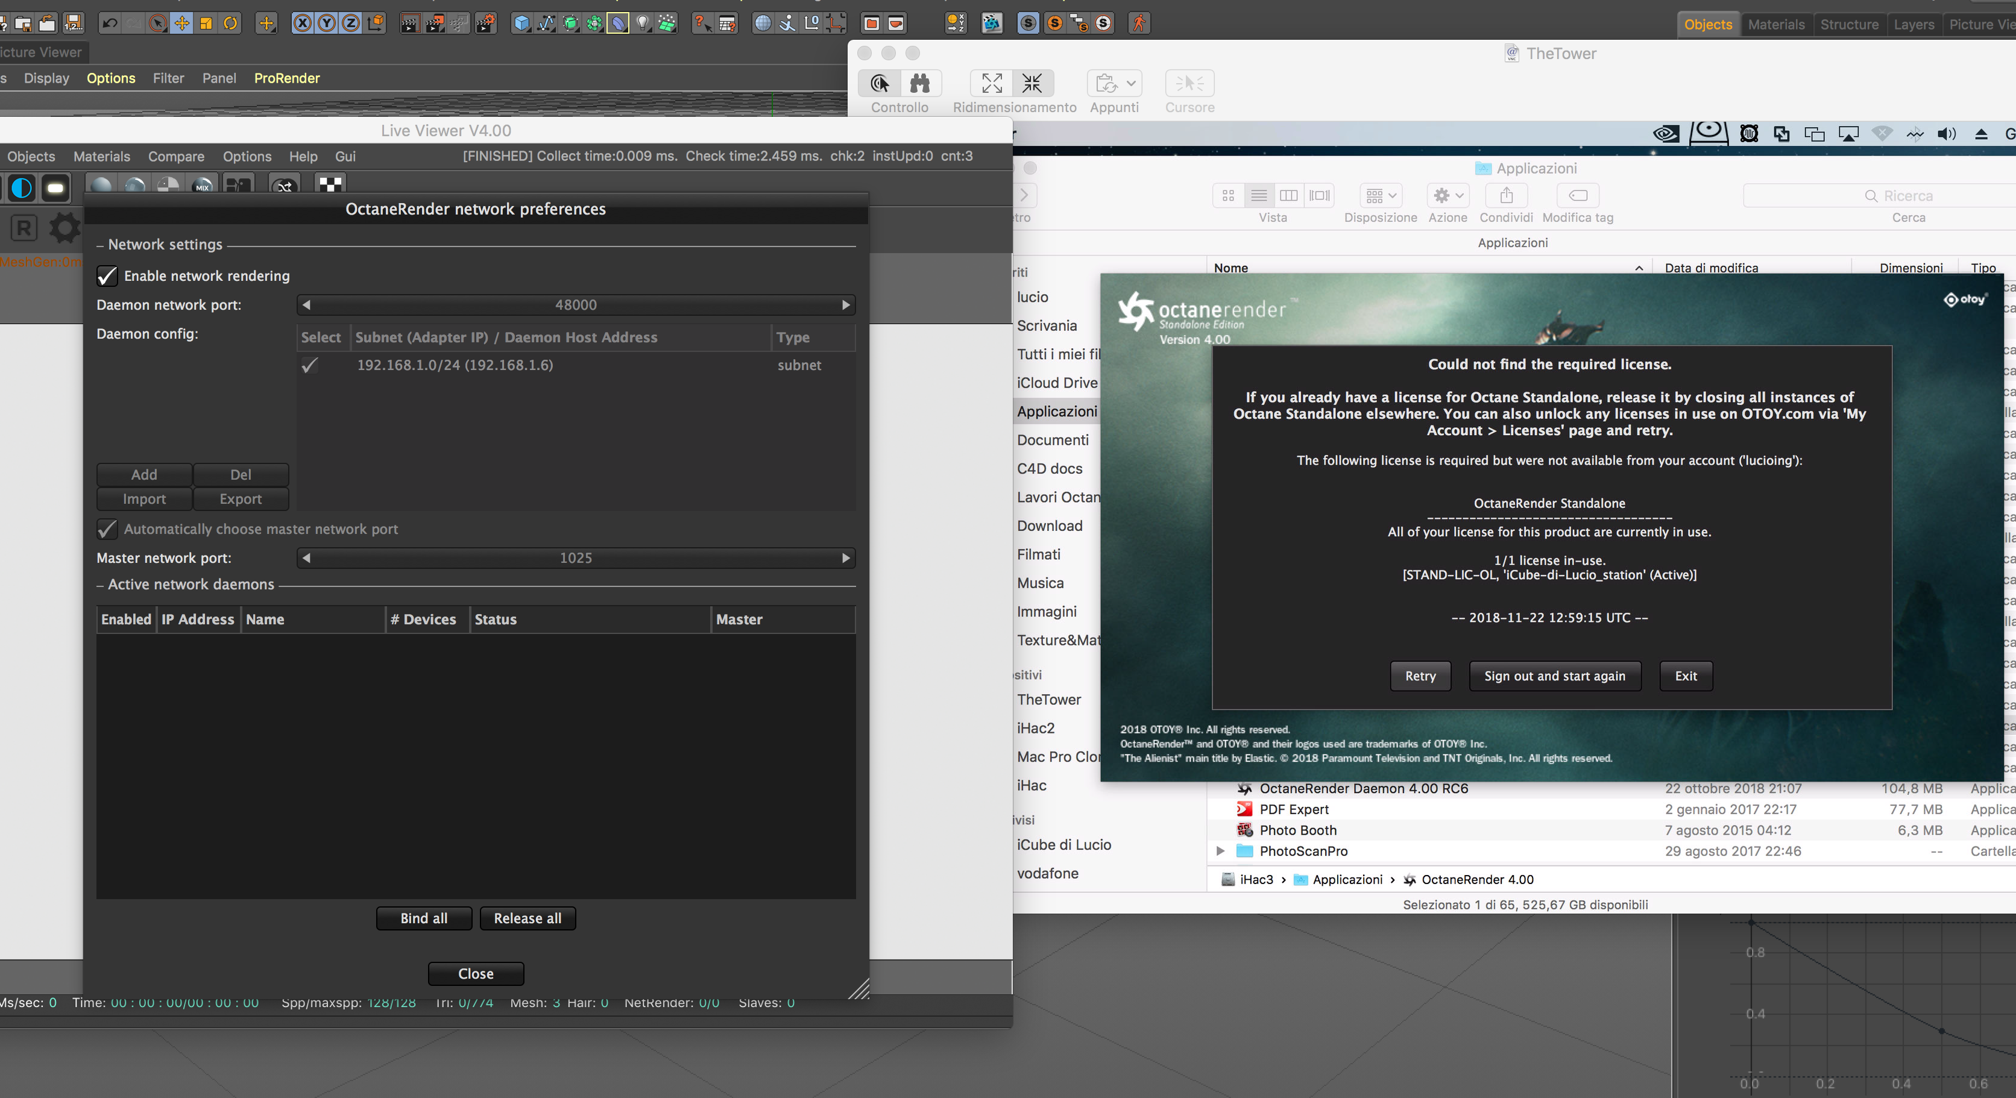Viewport: 2016px width, 1098px height.
Task: Click the Condividi share icon in Finder
Action: [x=1507, y=195]
